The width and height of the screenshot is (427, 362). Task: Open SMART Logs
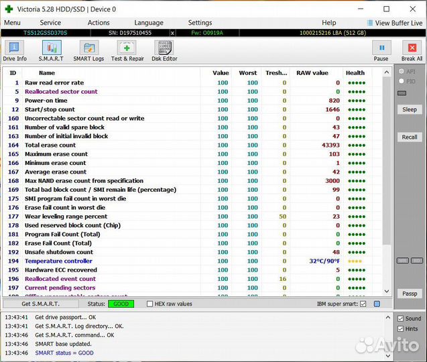click(x=88, y=50)
